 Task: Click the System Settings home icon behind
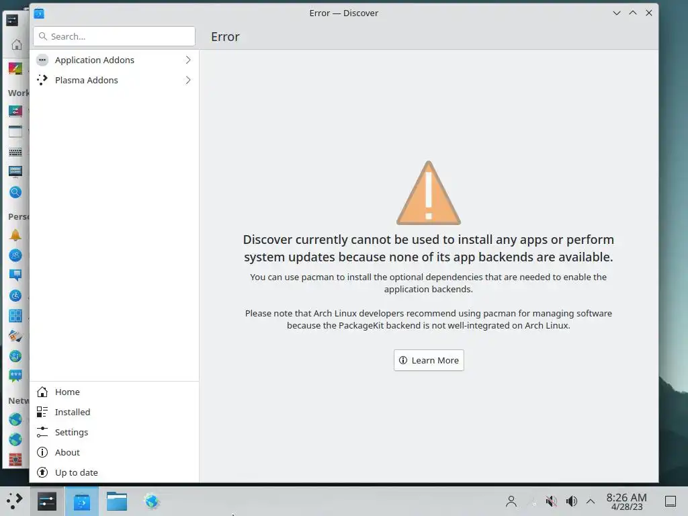tap(17, 45)
